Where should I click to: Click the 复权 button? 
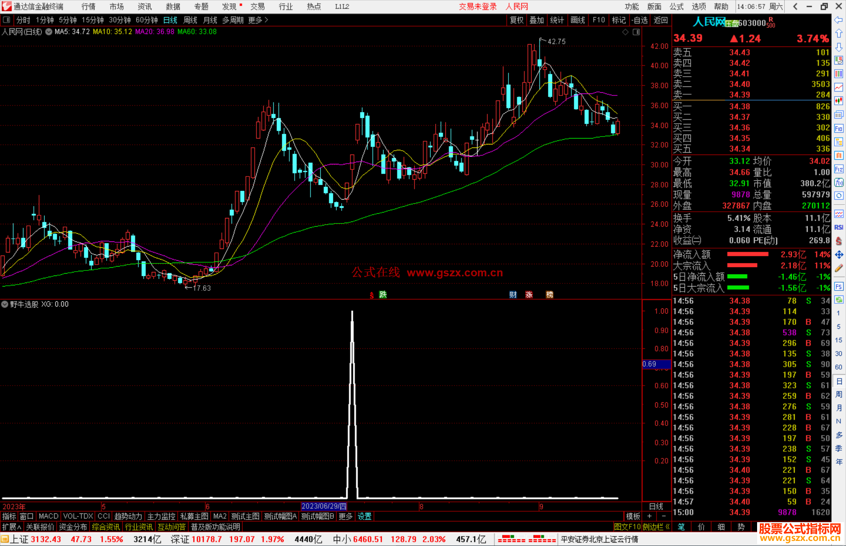tap(516, 20)
